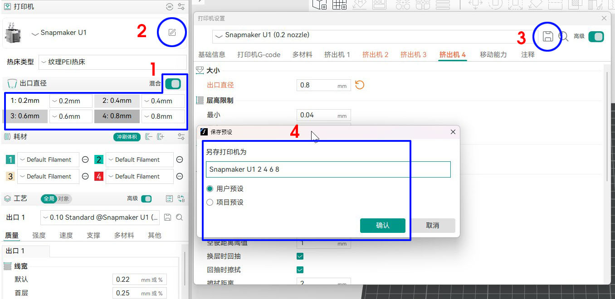
Task: Open 冲刷体积 flushing volumes button
Action: tap(127, 136)
